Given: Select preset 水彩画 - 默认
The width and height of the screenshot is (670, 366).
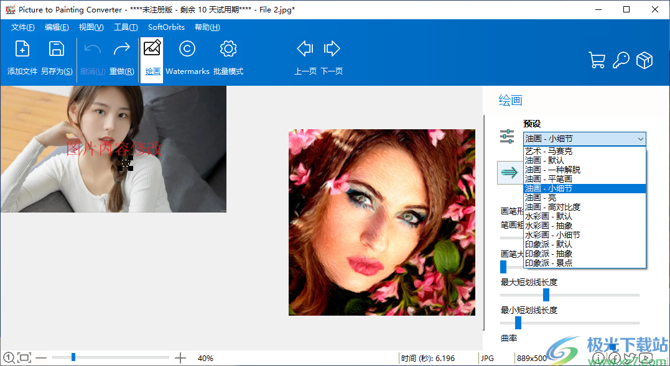Looking at the screenshot, I should pos(585,216).
